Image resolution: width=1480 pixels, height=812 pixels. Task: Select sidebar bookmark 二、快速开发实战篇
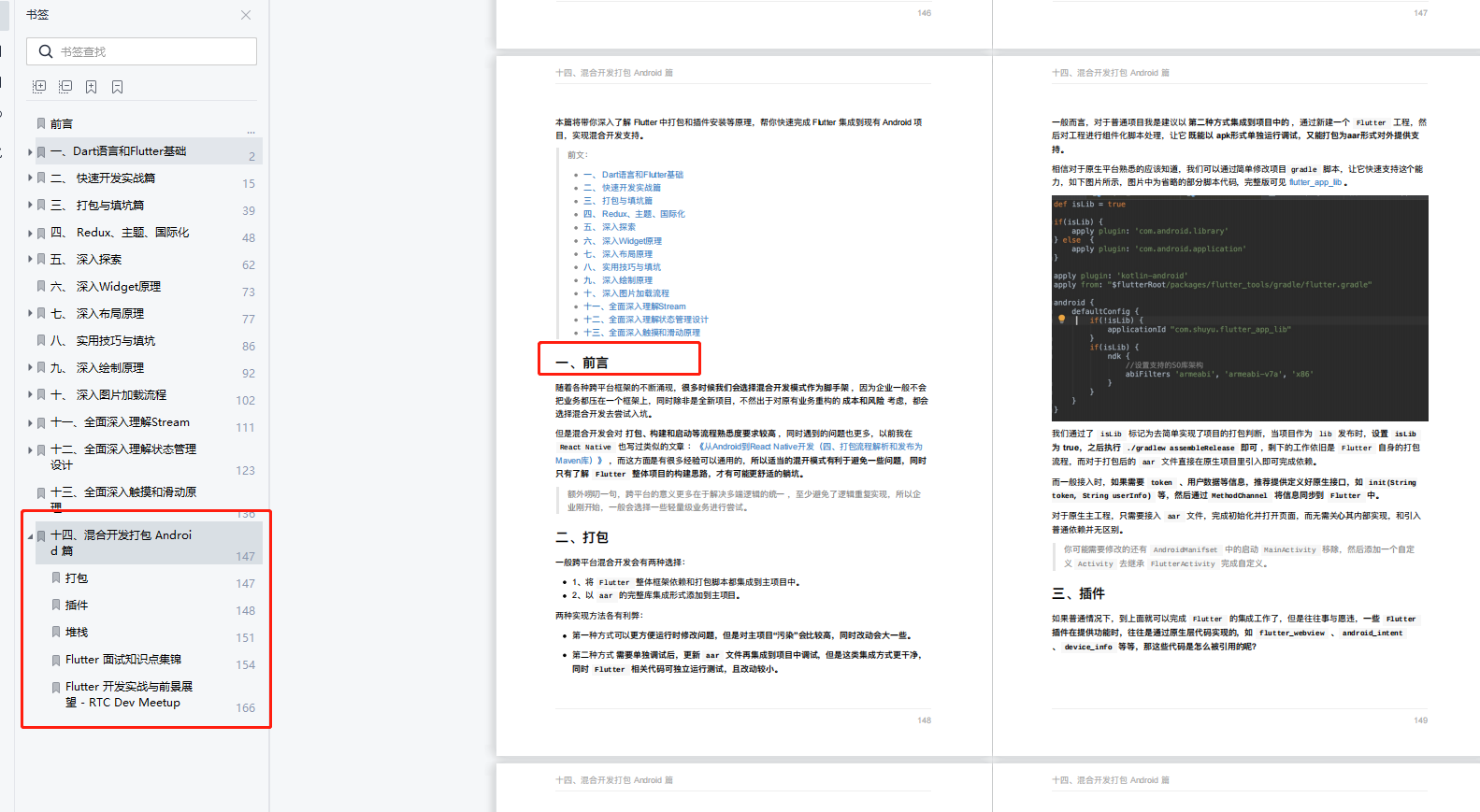pos(103,178)
